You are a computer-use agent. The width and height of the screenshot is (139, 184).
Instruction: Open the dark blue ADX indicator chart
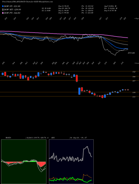71,162
